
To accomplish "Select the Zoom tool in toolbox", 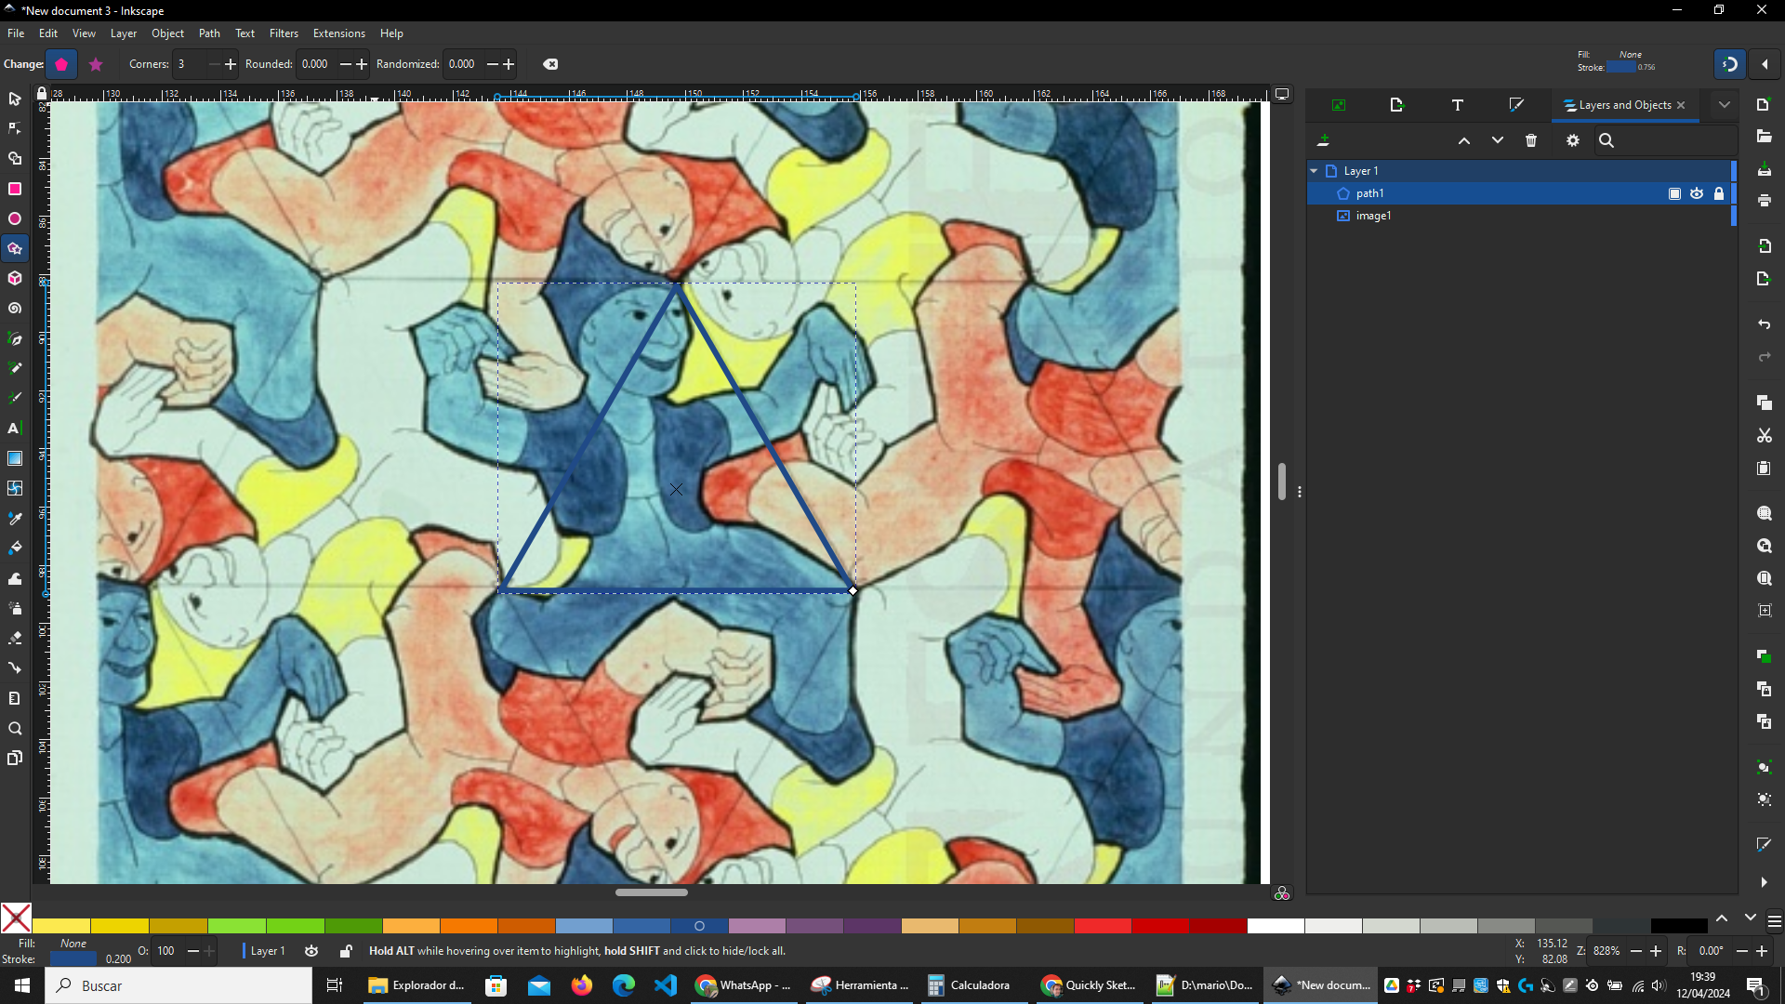I will (15, 728).
